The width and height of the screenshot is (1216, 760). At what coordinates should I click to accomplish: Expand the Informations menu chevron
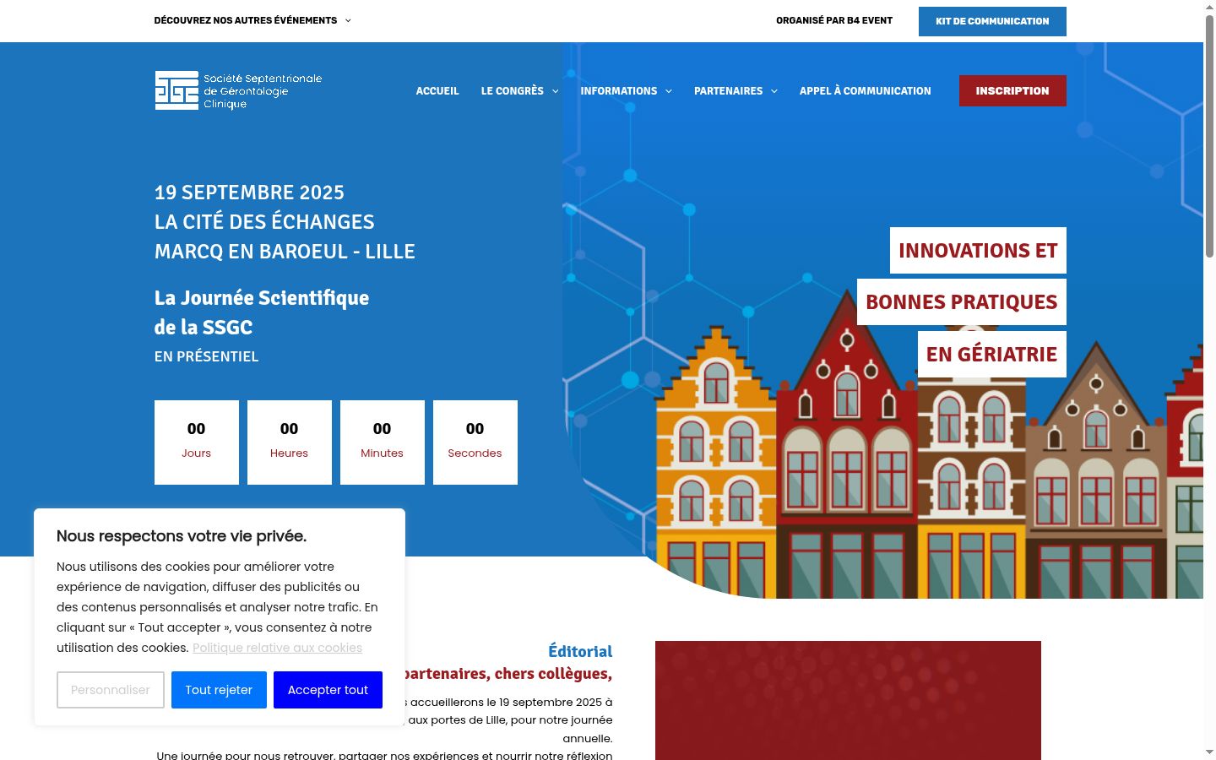tap(669, 91)
